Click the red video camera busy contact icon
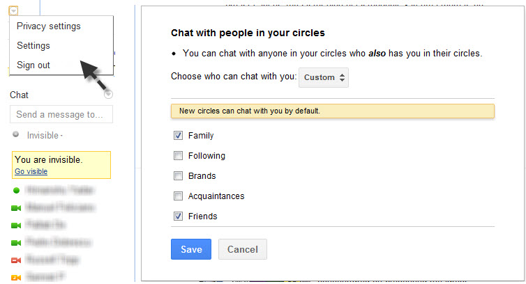 click(16, 260)
